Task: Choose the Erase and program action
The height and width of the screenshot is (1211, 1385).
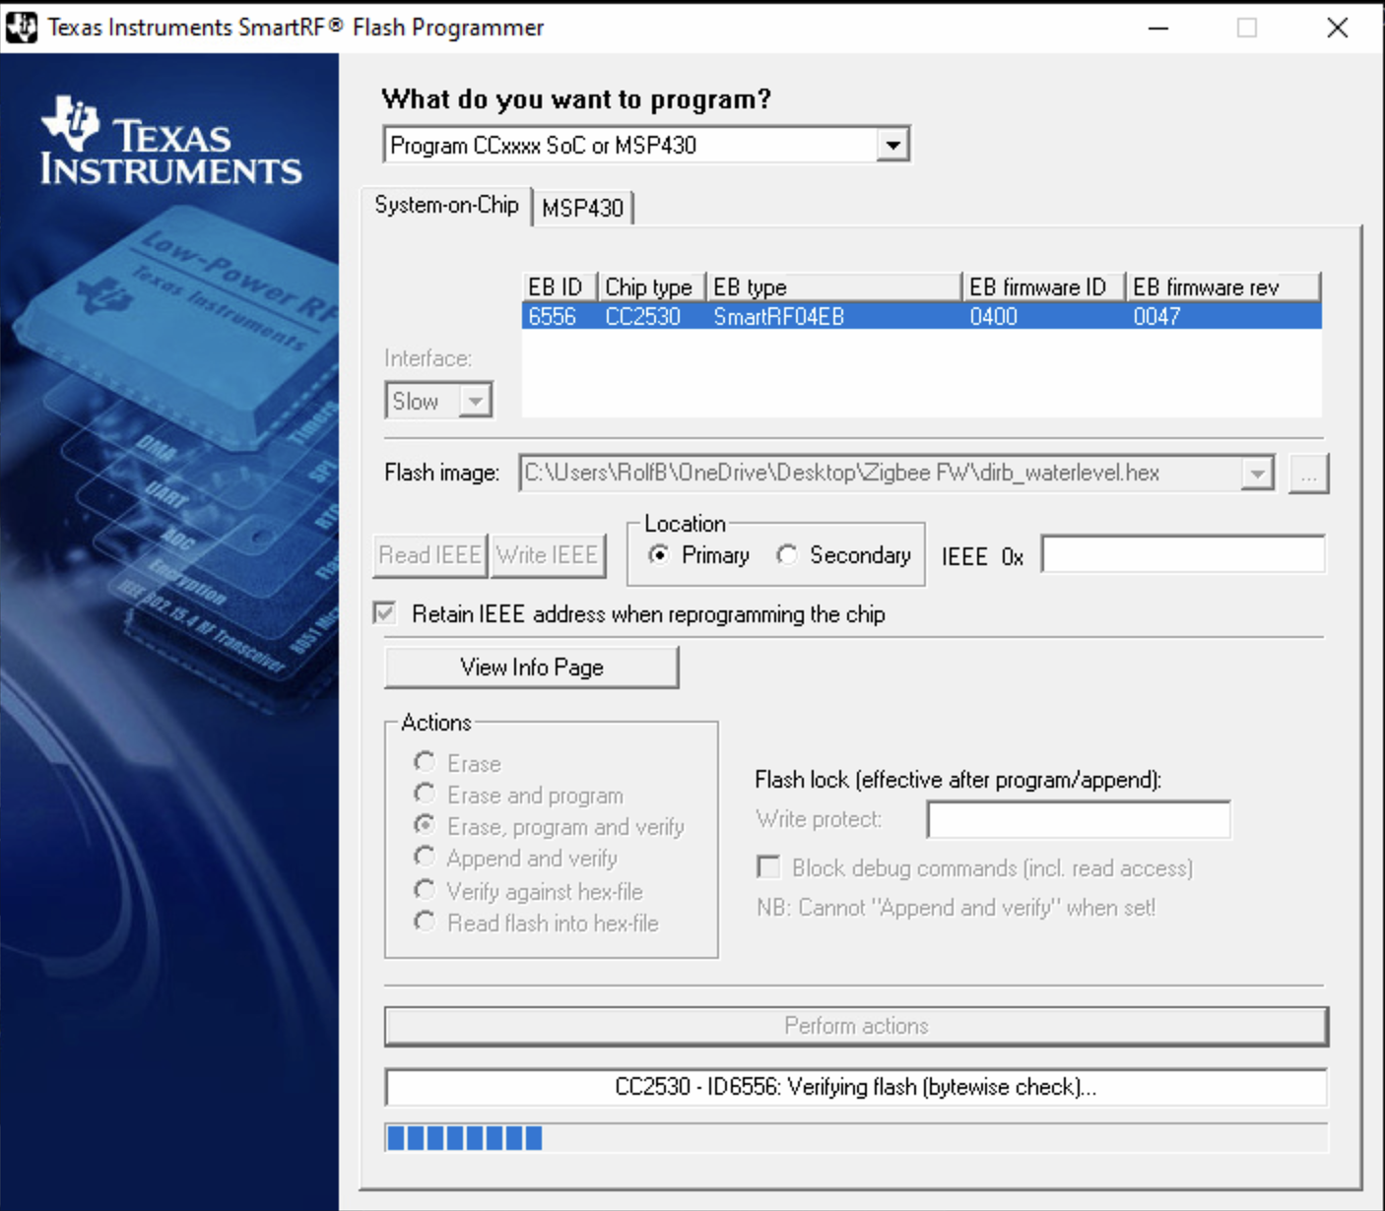Action: (x=425, y=794)
